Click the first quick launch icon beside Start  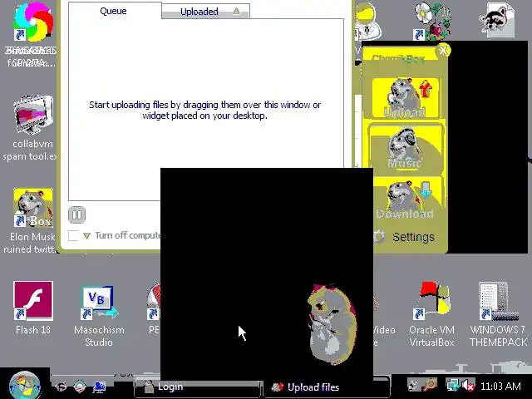point(61,387)
